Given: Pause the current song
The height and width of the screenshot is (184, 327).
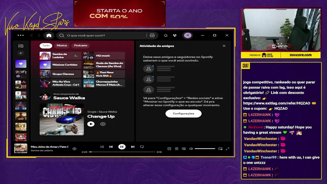Looking at the screenshot, I should pos(122,147).
